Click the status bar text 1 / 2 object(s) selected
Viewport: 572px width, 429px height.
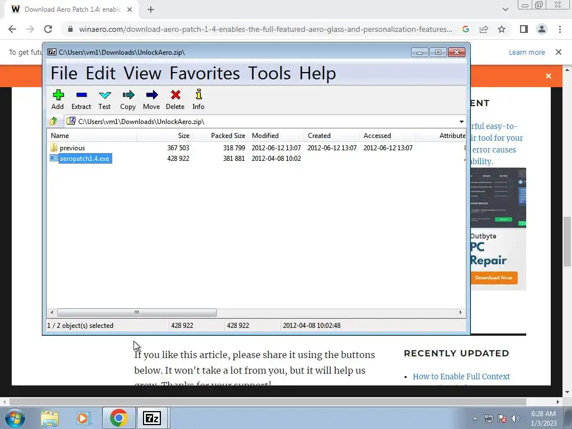(80, 326)
